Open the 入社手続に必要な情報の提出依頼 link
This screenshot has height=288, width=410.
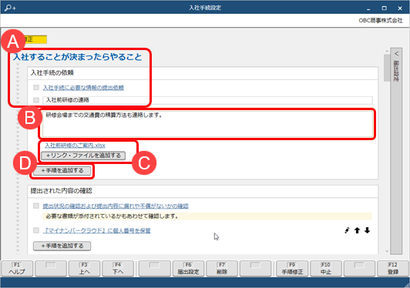[x=83, y=88]
